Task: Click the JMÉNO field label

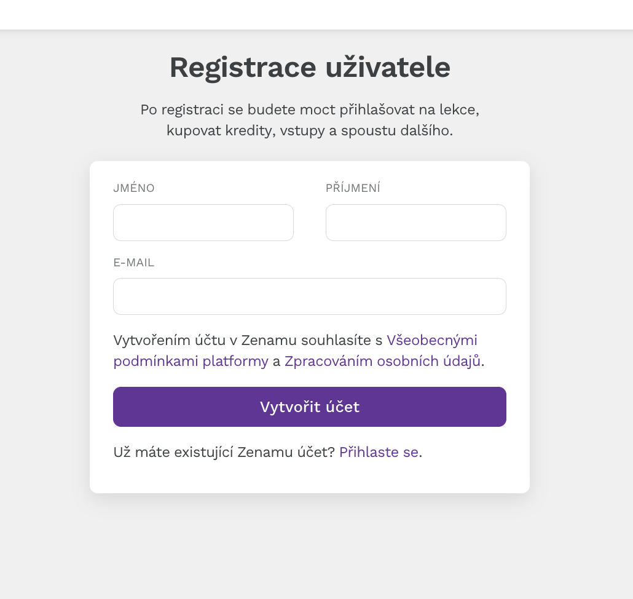Action: tap(134, 188)
